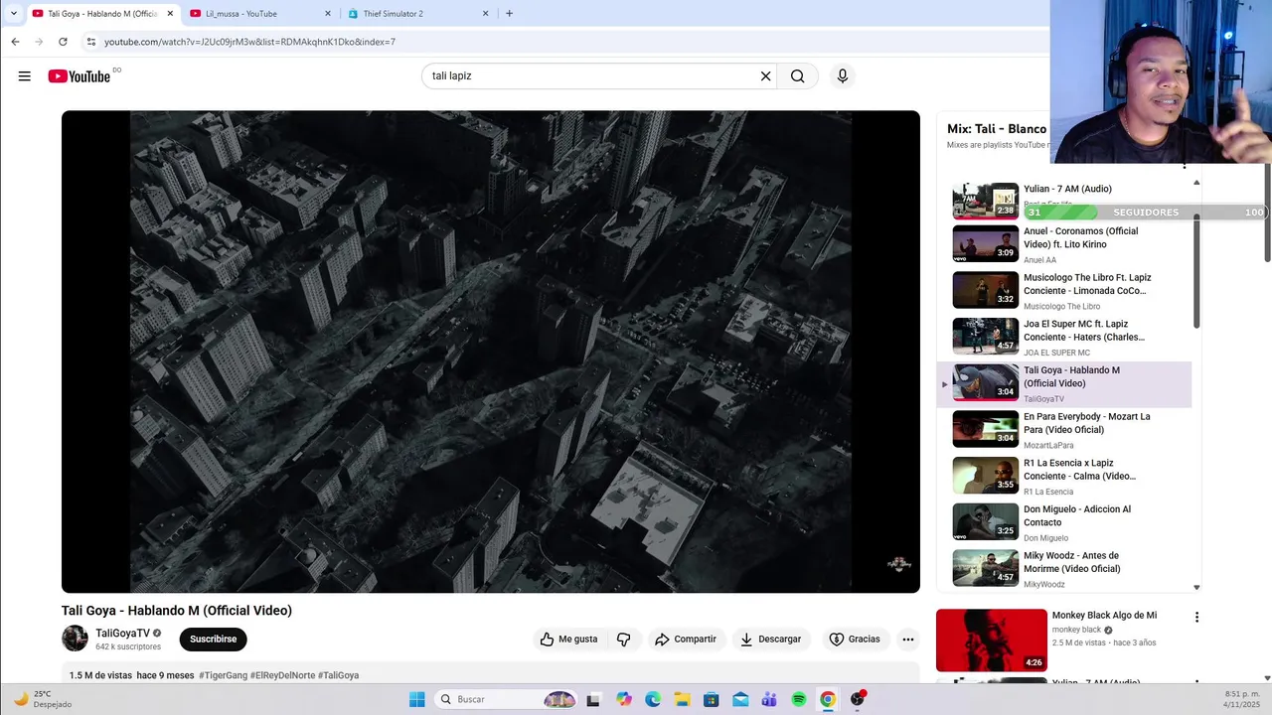Switch to the Thief Simulator 2 tab

[x=418, y=13]
